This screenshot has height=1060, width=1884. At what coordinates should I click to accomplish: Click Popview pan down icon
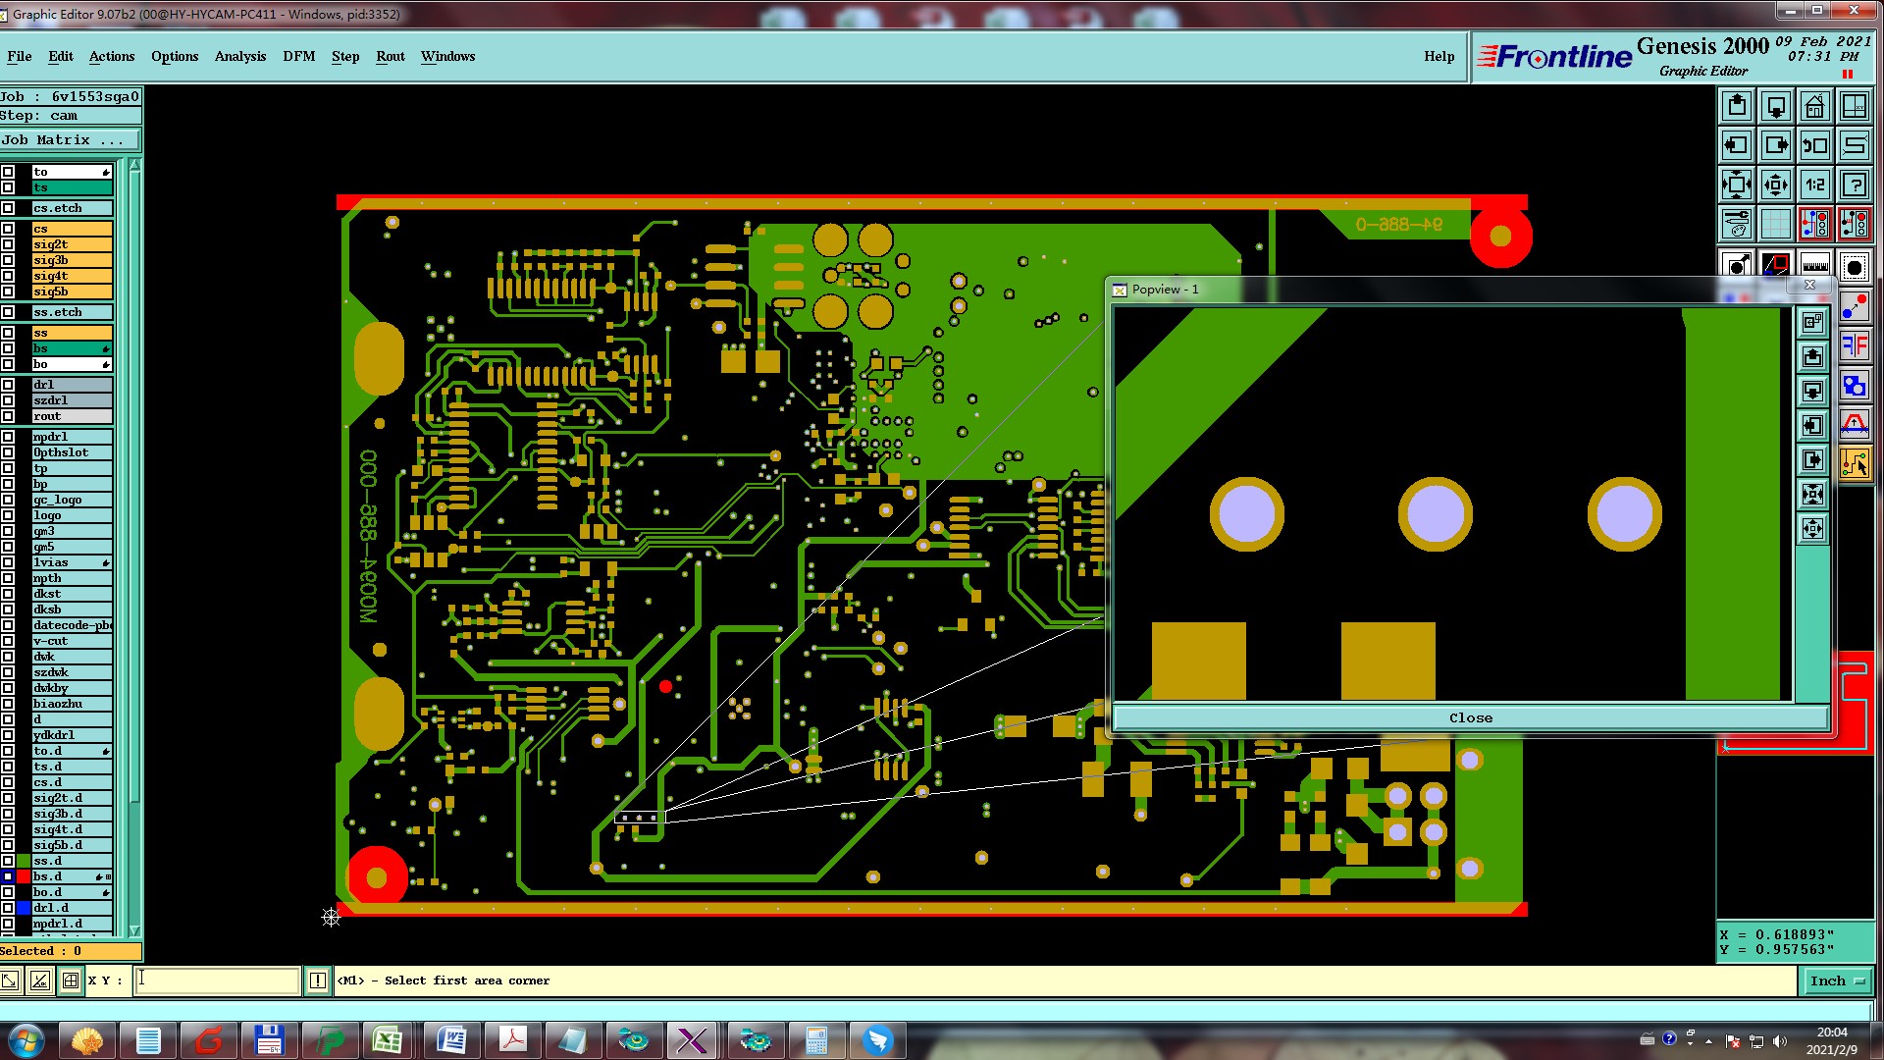tap(1812, 391)
